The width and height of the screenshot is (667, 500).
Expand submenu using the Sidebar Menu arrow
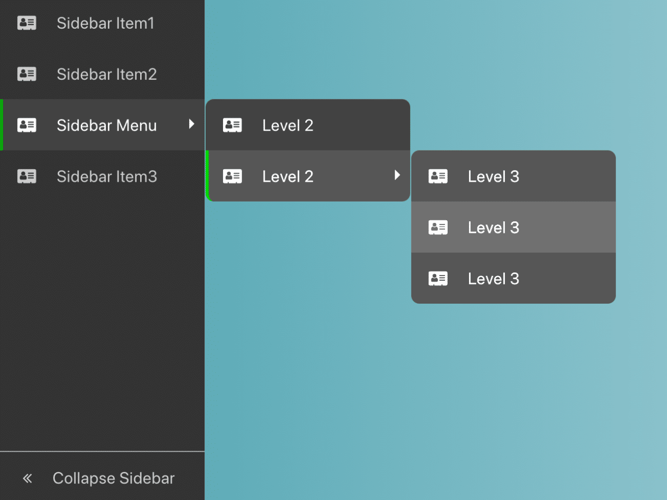pos(191,124)
